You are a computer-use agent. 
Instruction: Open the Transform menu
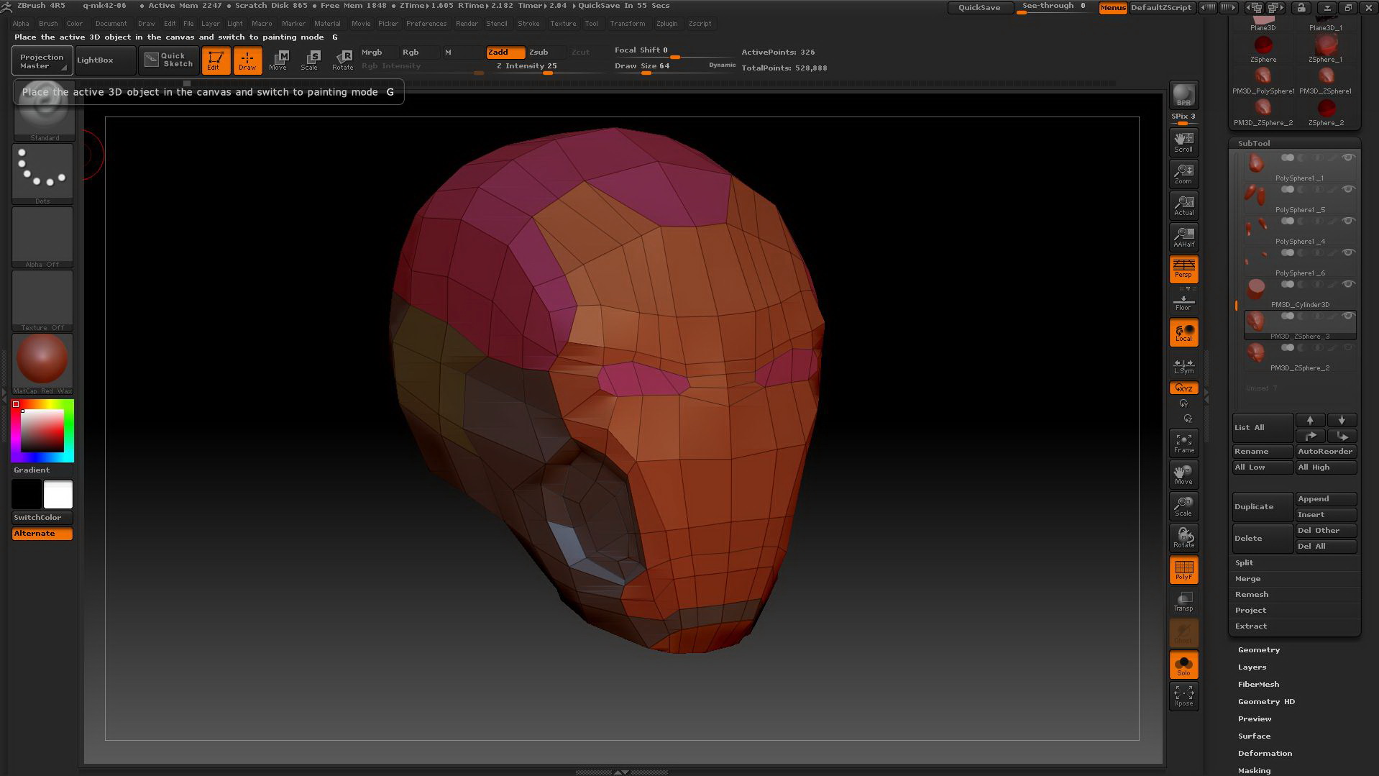(627, 24)
